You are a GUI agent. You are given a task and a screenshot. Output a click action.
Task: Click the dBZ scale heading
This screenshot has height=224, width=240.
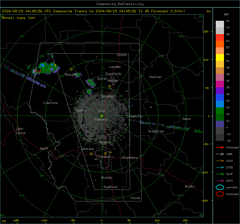(x=226, y=14)
